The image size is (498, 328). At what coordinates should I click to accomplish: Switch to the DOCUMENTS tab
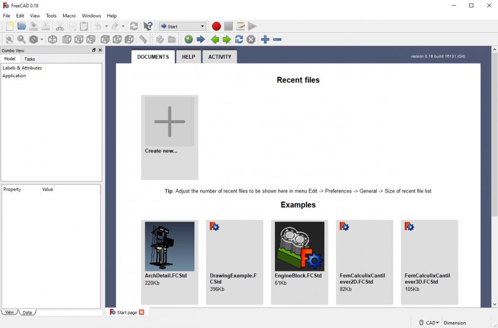pyautogui.click(x=153, y=57)
